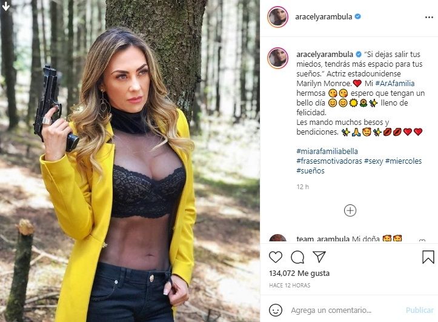
Task: Open the aracelyarambula username in the header
Action: pos(324,17)
